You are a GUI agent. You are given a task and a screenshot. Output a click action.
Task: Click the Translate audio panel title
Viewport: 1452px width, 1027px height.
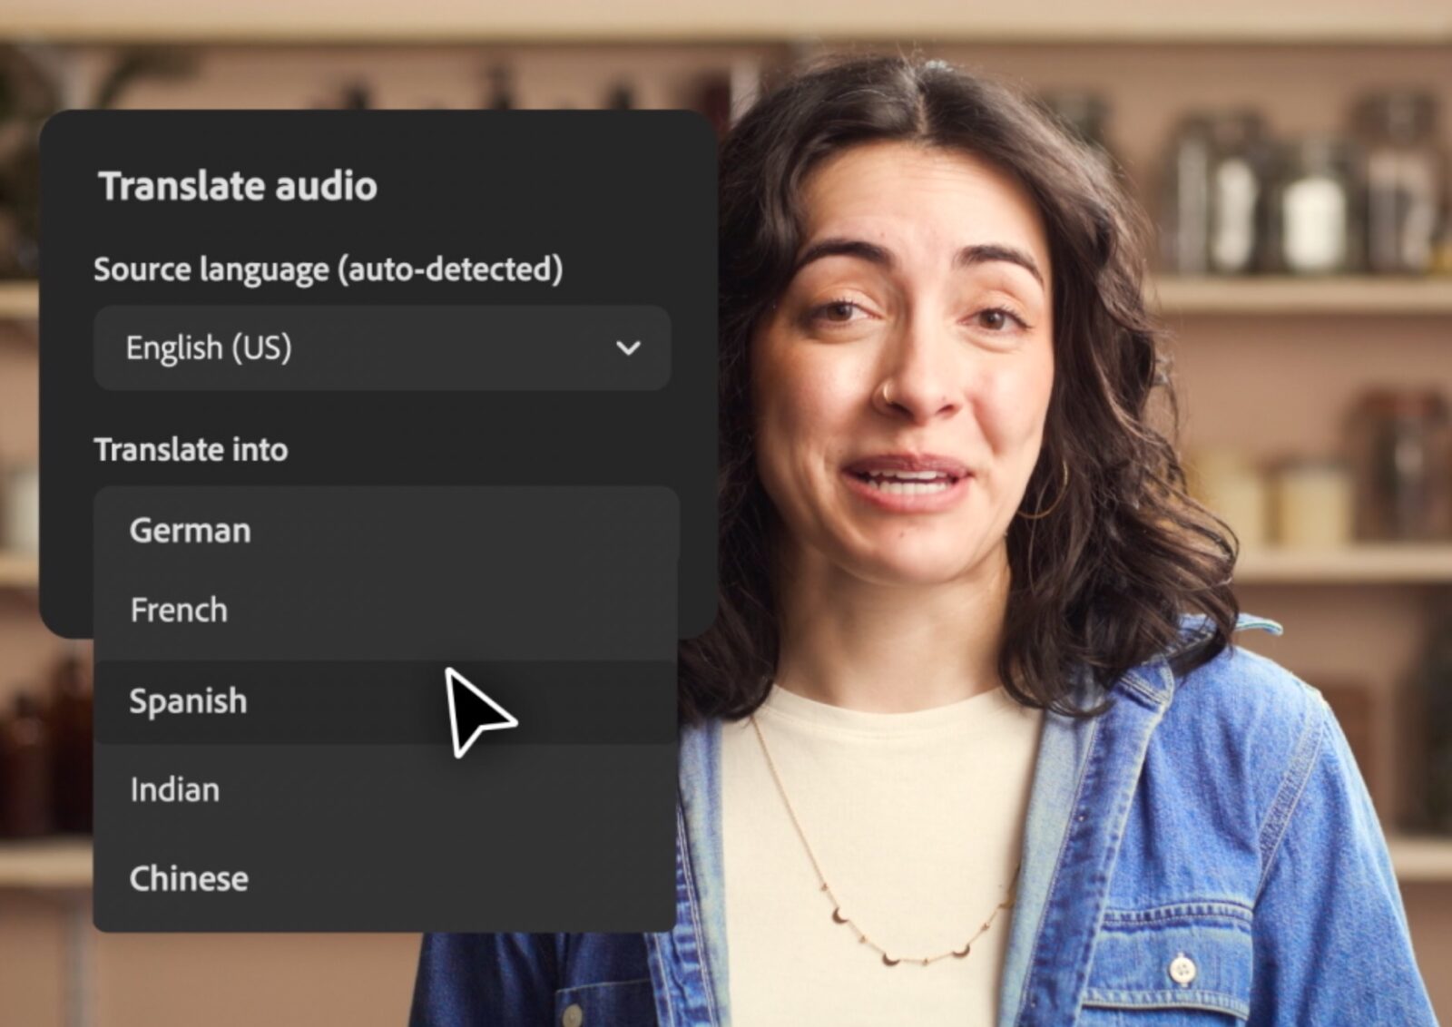click(x=238, y=187)
